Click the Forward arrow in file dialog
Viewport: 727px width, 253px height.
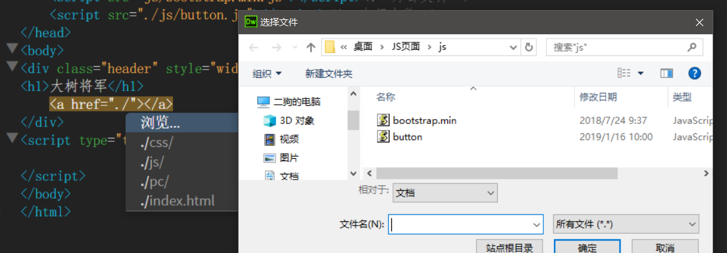point(277,47)
